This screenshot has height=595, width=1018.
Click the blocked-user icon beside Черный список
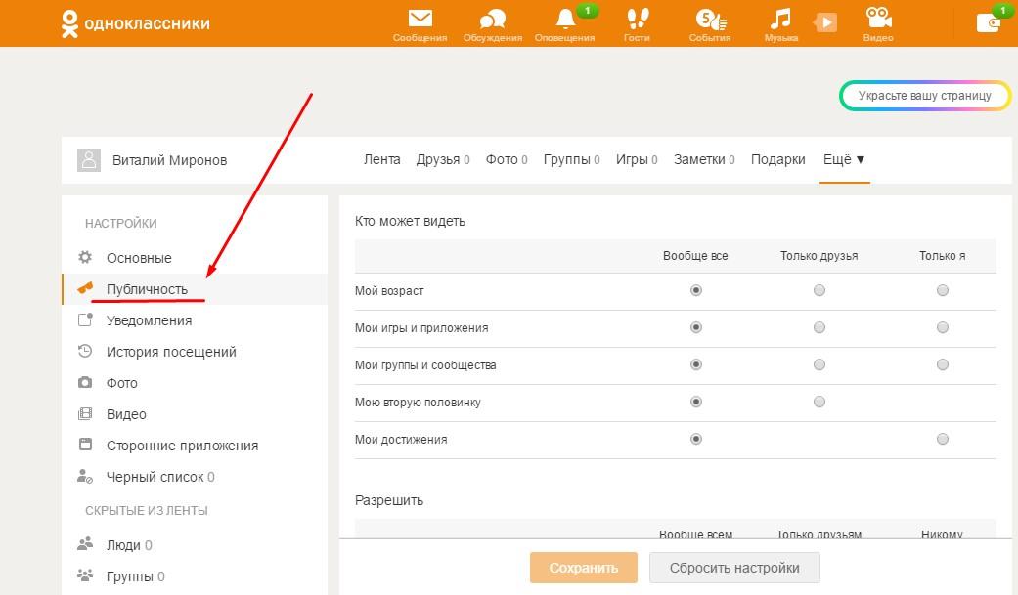tap(85, 476)
